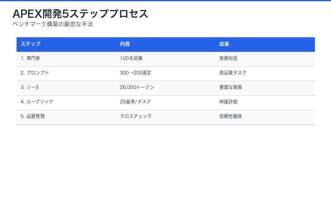
Task: Click the 明確評価 cell
Action: pos(228,102)
